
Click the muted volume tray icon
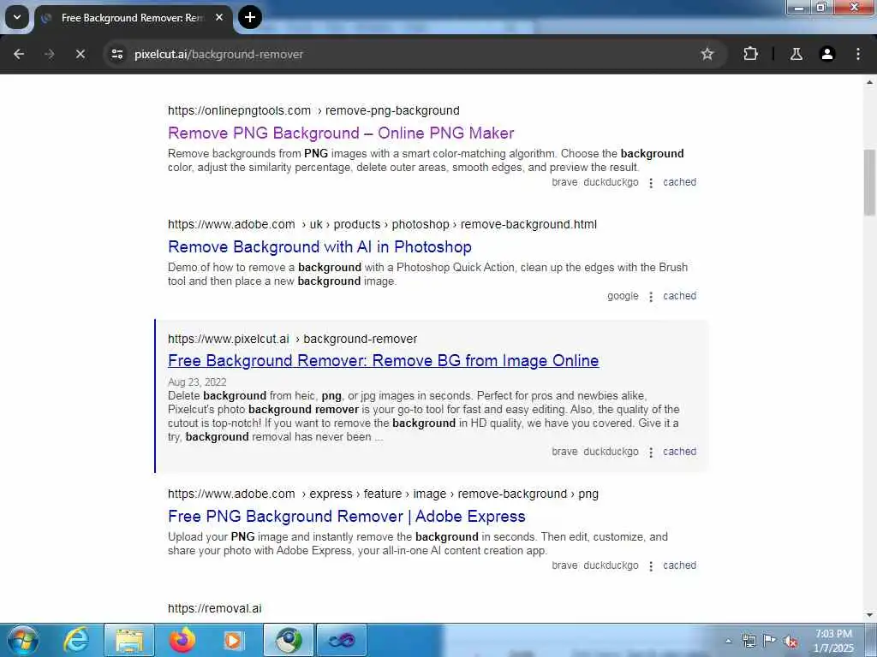point(790,642)
